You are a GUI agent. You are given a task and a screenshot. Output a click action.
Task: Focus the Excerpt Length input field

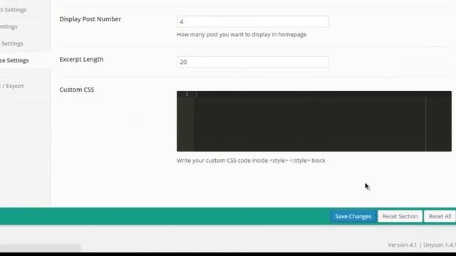coord(253,62)
